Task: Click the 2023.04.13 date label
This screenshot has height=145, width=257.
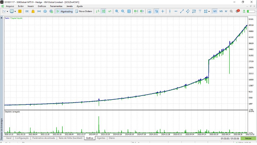Action: (93, 135)
